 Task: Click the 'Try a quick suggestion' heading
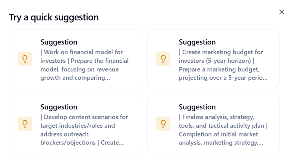click(x=54, y=17)
